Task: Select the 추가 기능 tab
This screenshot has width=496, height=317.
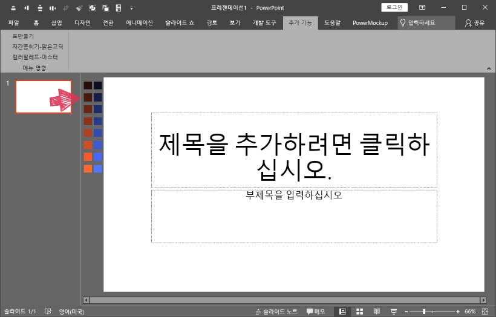Action: pos(300,23)
